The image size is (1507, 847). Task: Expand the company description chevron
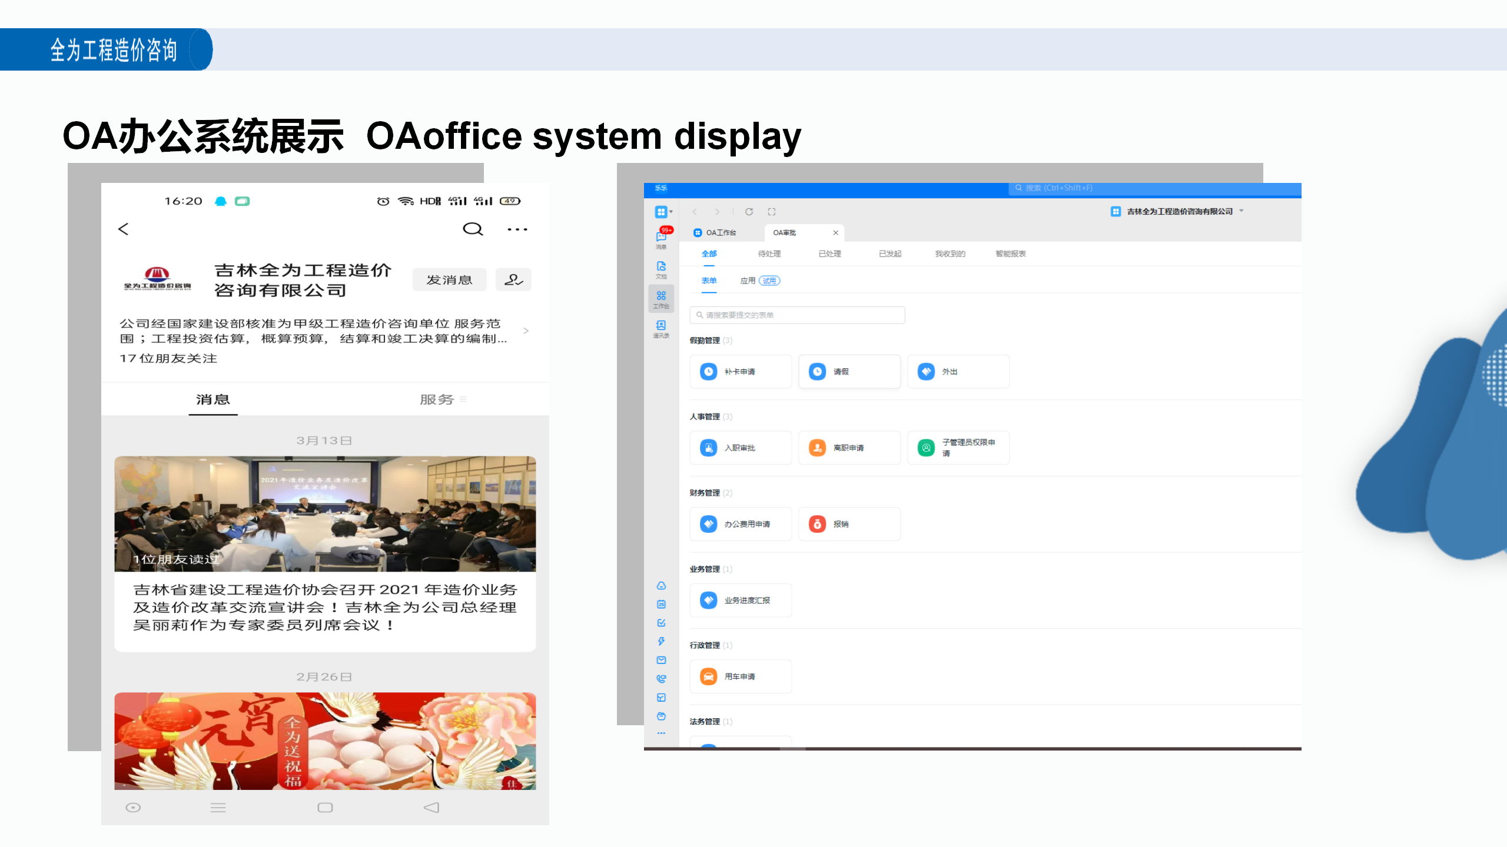[x=526, y=331]
